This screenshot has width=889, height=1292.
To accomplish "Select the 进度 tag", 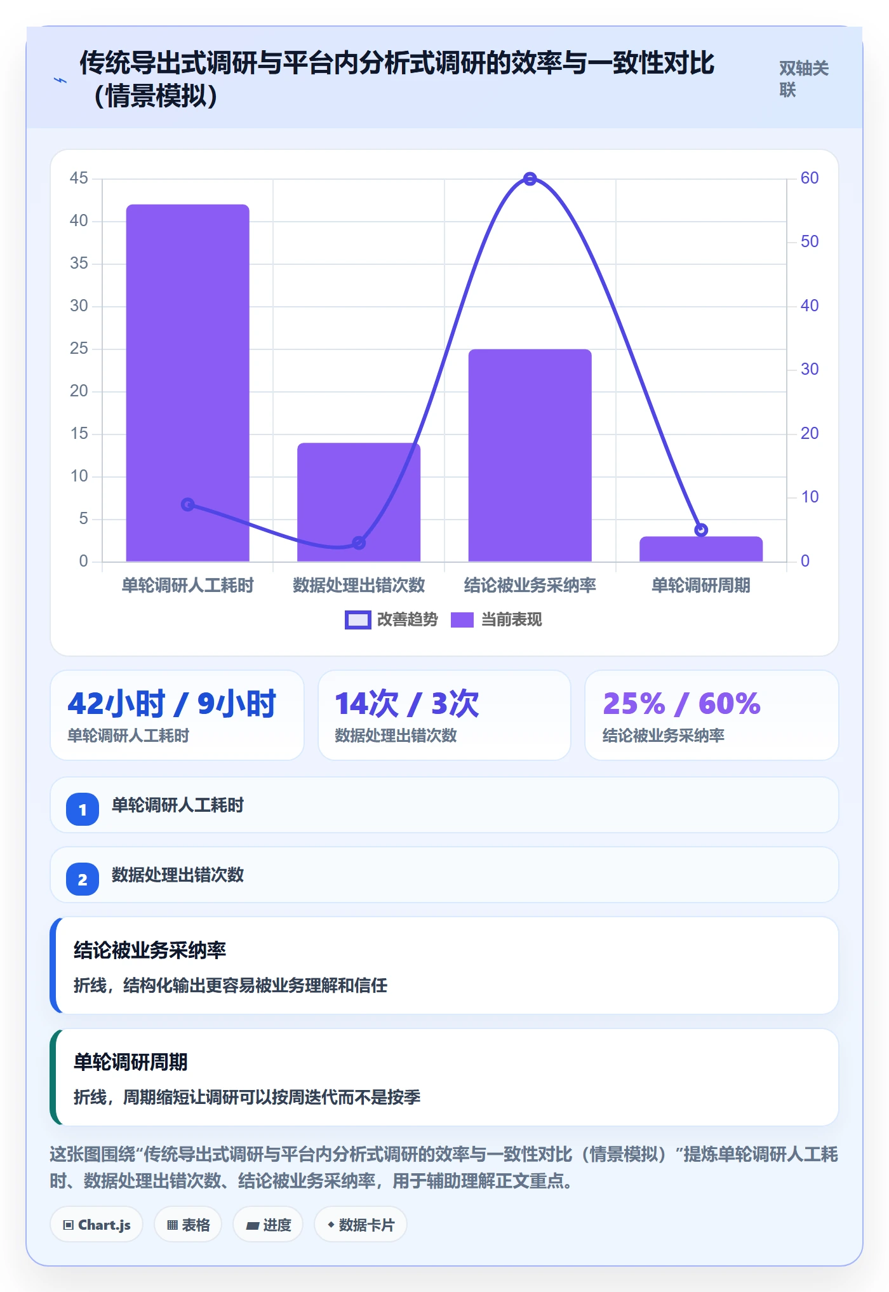I will click(268, 1225).
